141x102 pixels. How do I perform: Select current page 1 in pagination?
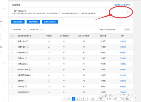tap(73, 99)
